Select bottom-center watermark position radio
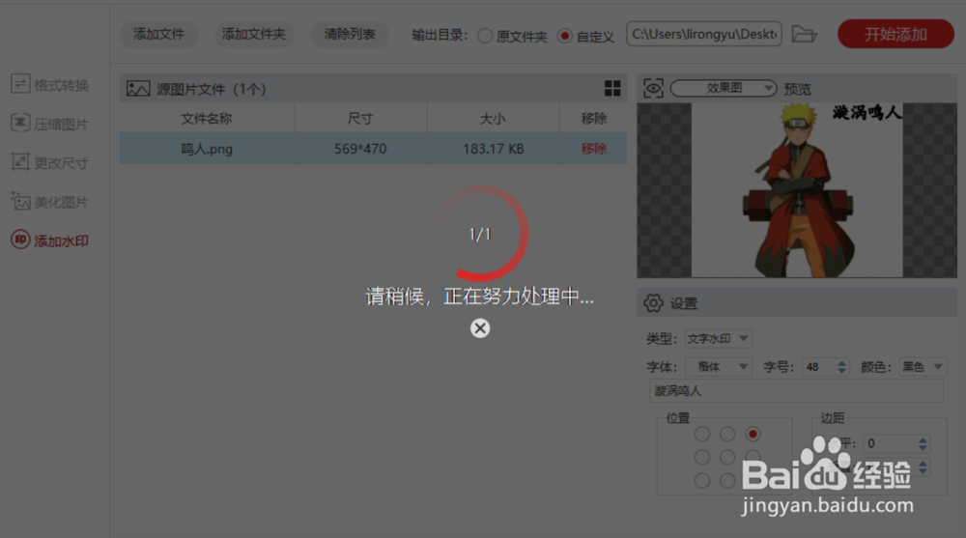This screenshot has width=966, height=538. [x=727, y=480]
